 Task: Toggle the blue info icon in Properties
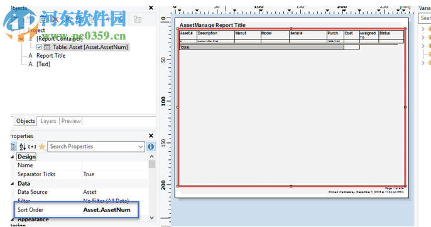pos(151,147)
